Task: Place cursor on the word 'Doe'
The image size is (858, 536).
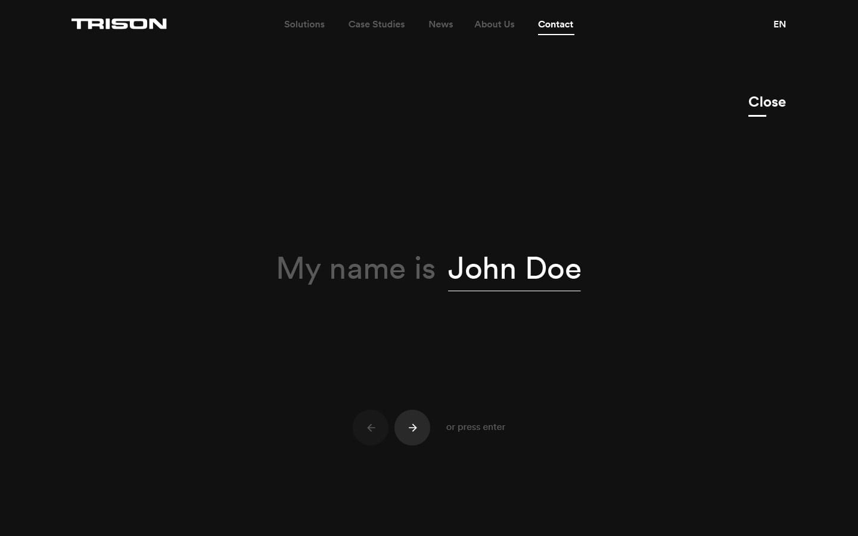Action: click(553, 269)
